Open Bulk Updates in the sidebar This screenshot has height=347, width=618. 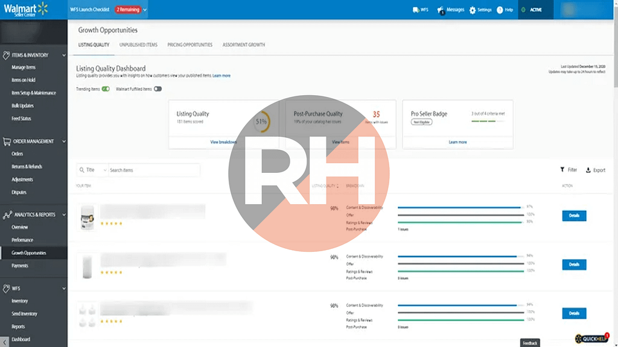coord(22,105)
